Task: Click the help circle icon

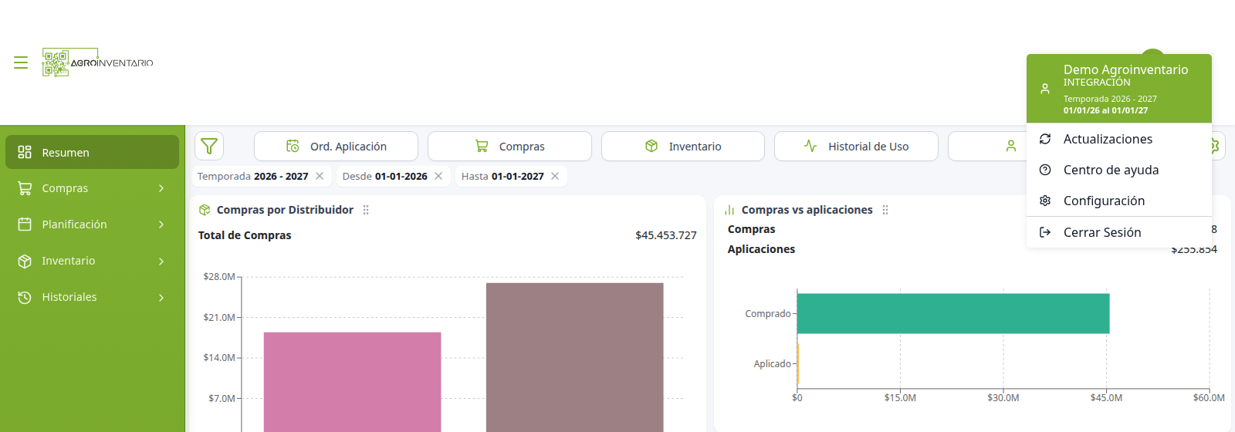Action: (1045, 170)
